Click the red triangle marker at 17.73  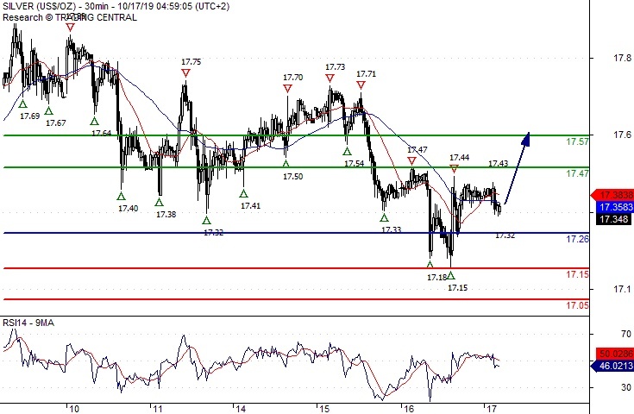pyautogui.click(x=330, y=78)
